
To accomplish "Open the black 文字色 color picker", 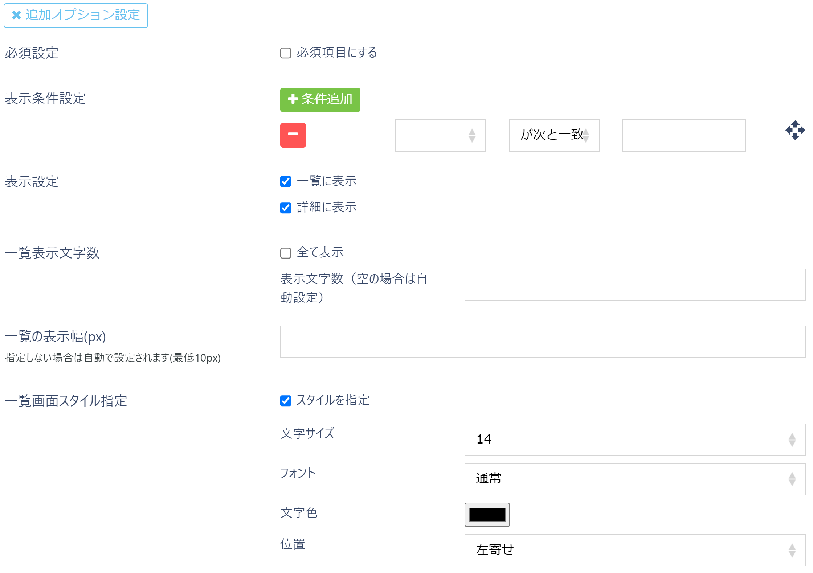I will click(x=487, y=514).
